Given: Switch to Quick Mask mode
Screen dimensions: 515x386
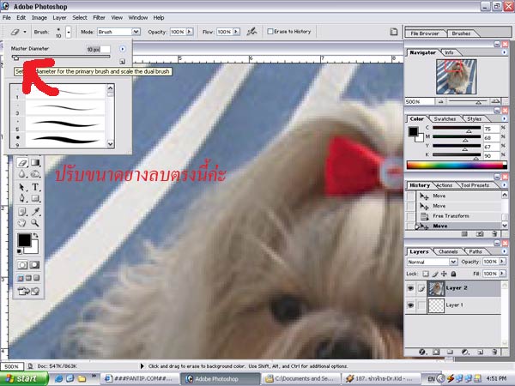Looking at the screenshot, I should point(34,264).
